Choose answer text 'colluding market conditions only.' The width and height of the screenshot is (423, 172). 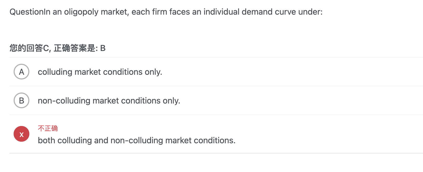coord(100,72)
